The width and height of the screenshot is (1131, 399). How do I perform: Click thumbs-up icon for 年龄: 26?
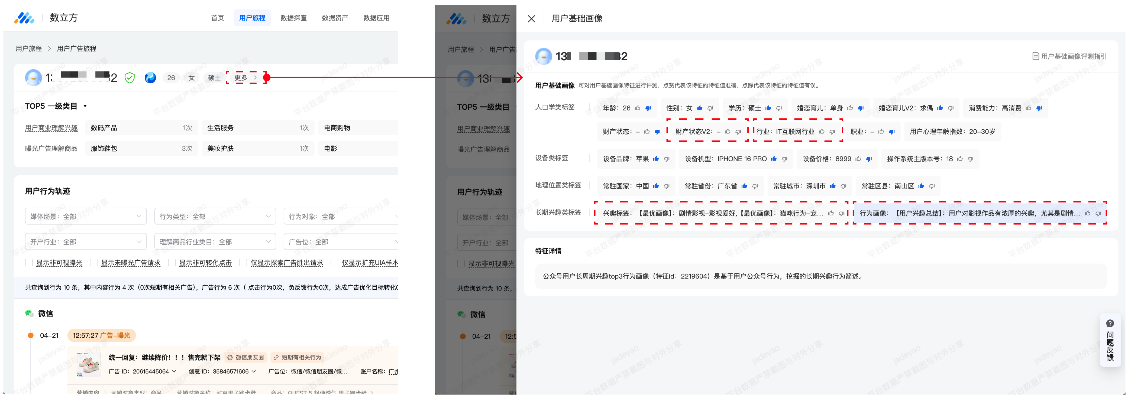638,108
